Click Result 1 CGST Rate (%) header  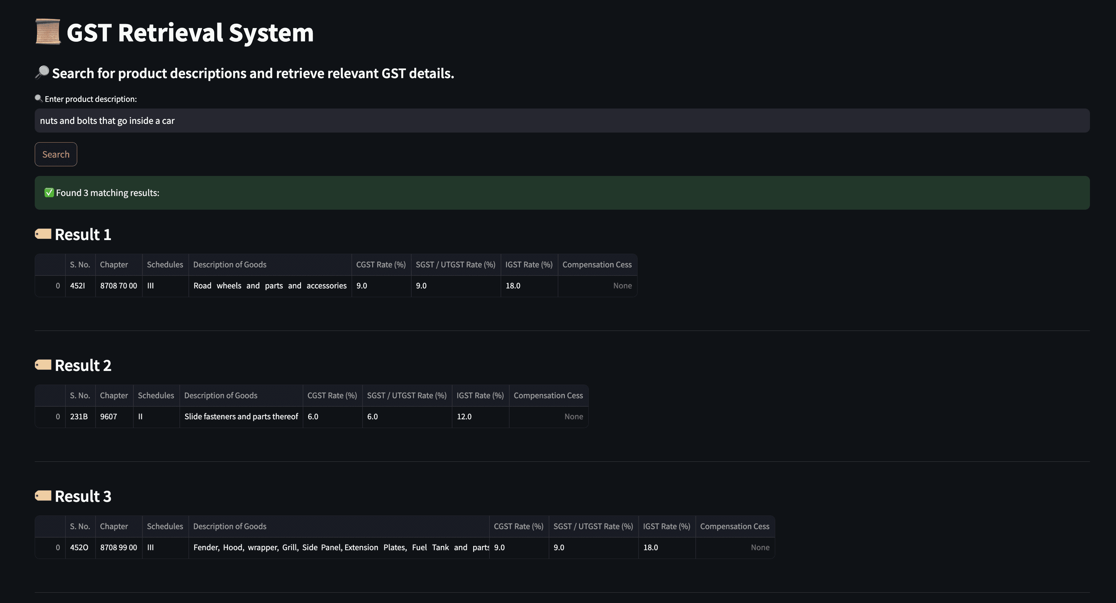pyautogui.click(x=381, y=264)
